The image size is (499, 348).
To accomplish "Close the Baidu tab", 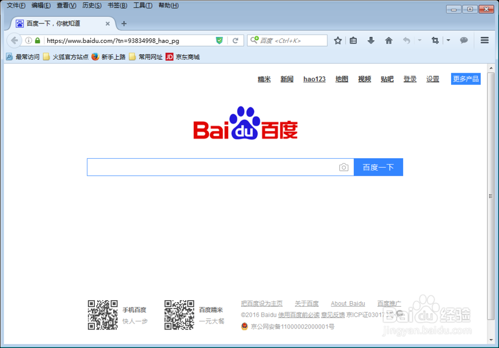I will click(108, 23).
